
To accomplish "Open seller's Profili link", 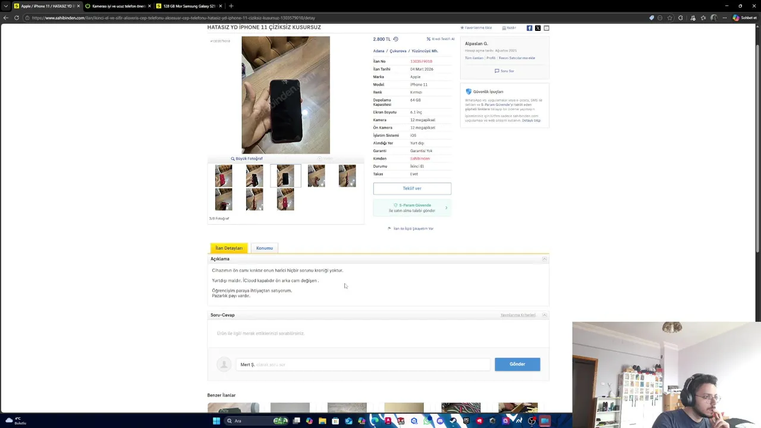I will pyautogui.click(x=491, y=58).
